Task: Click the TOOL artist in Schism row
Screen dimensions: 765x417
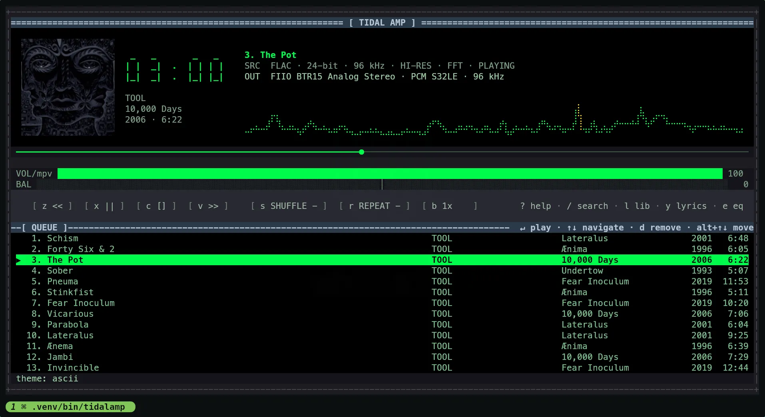Action: (x=442, y=238)
